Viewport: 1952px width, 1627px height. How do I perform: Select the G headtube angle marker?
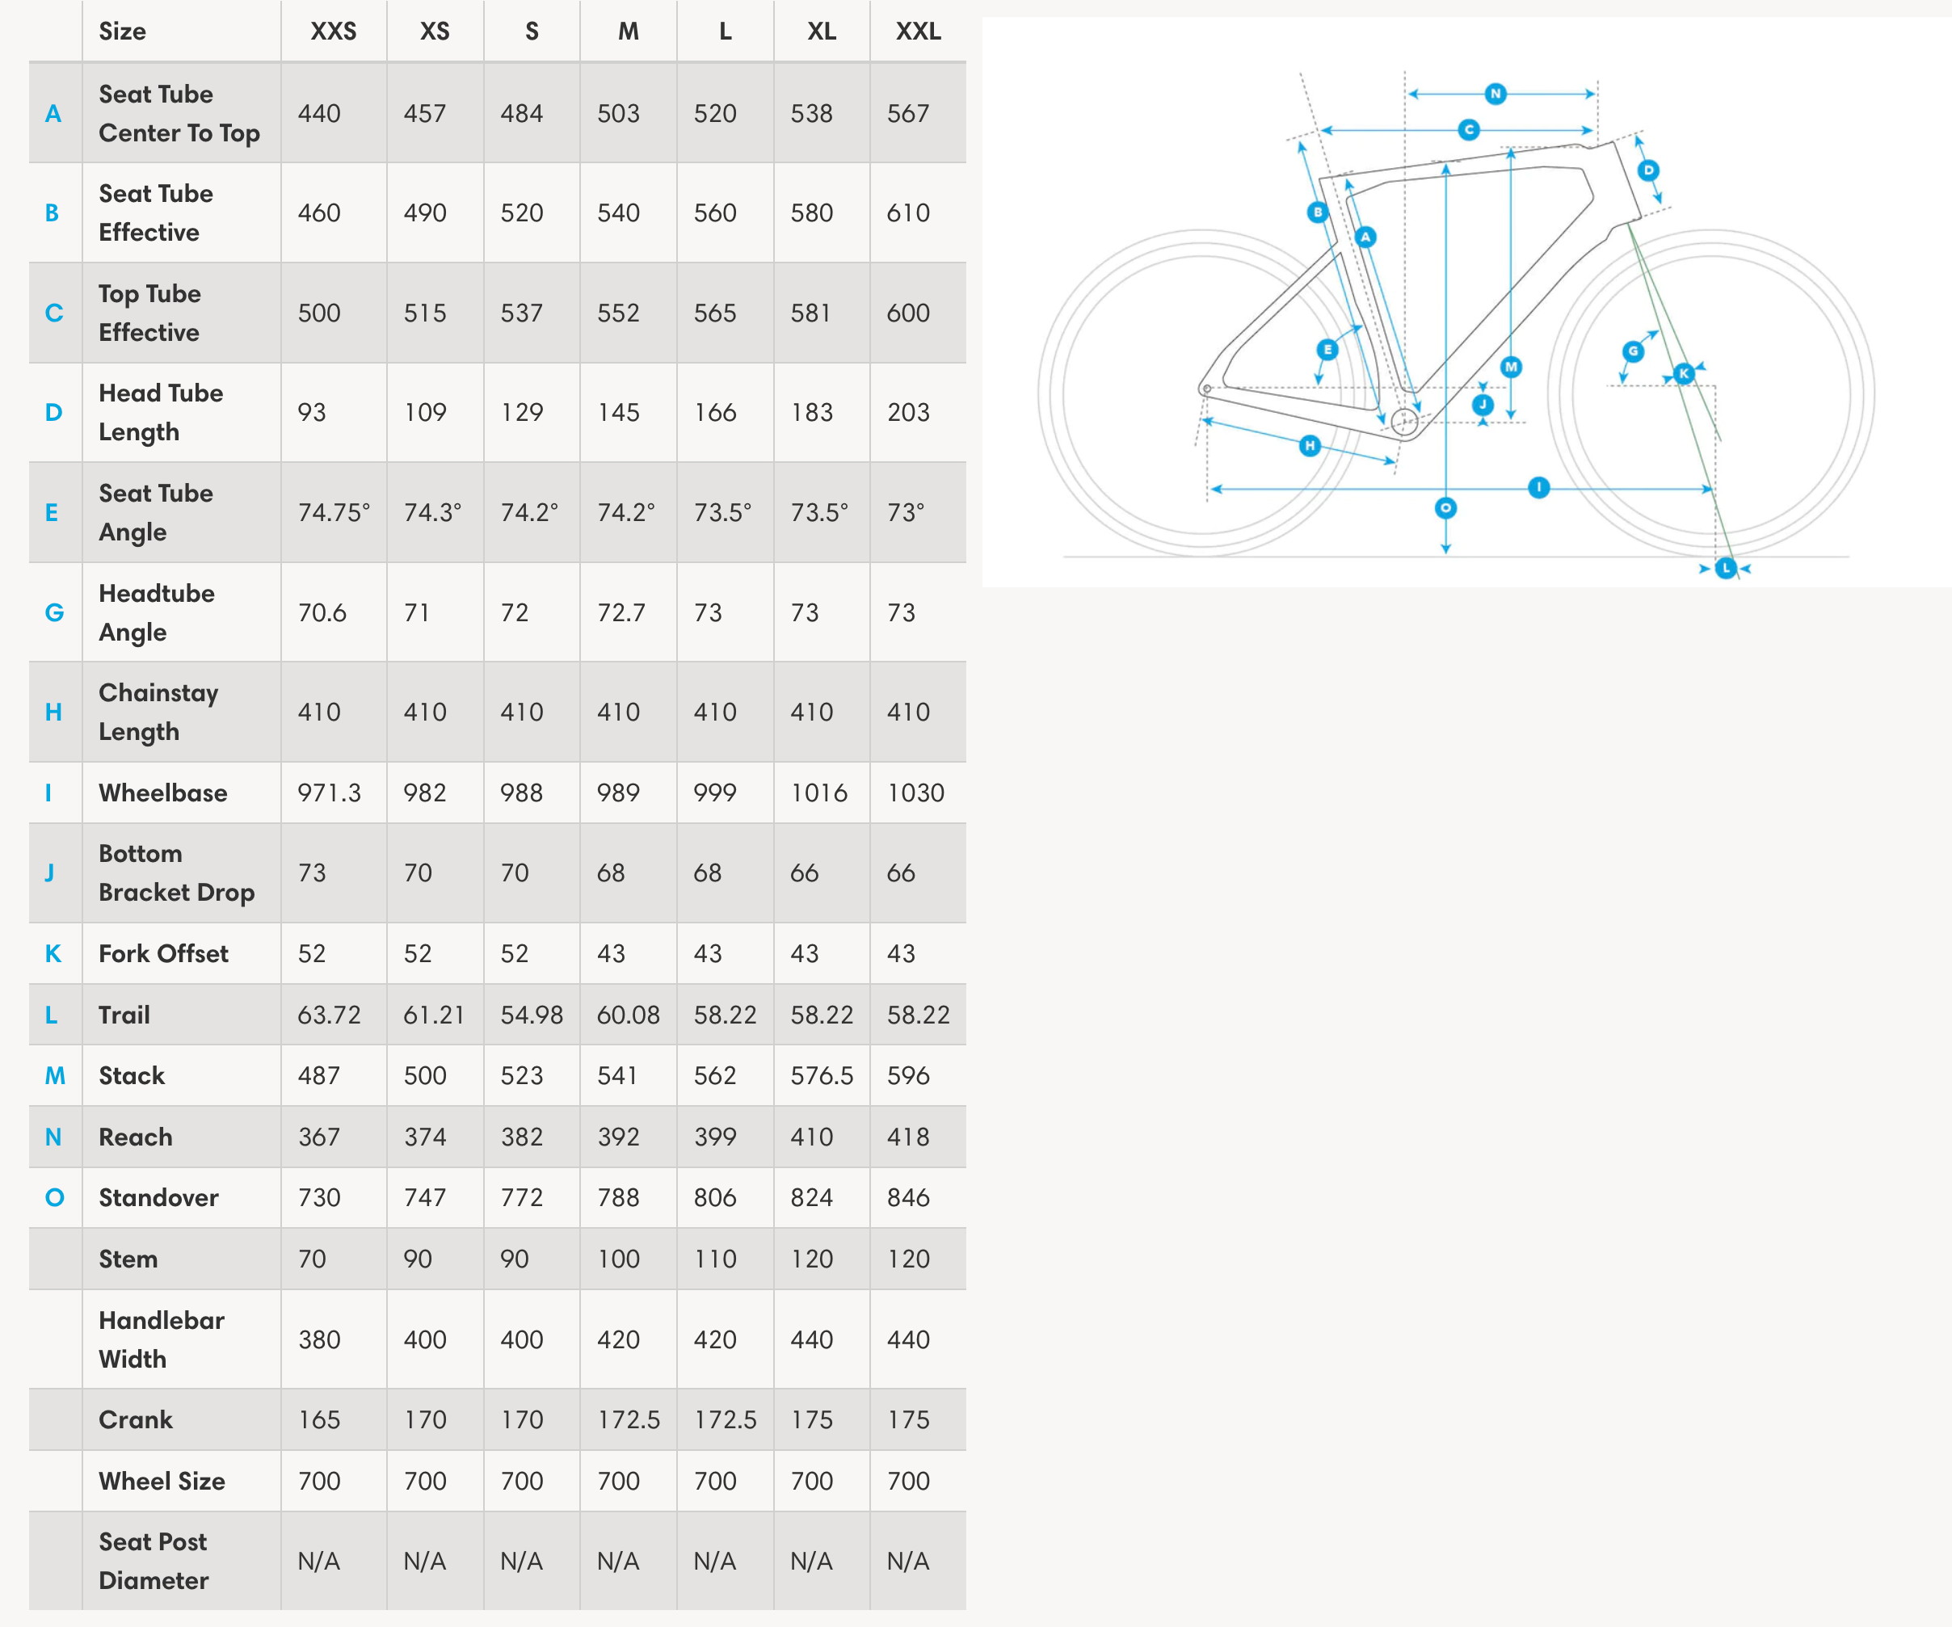pyautogui.click(x=1633, y=351)
